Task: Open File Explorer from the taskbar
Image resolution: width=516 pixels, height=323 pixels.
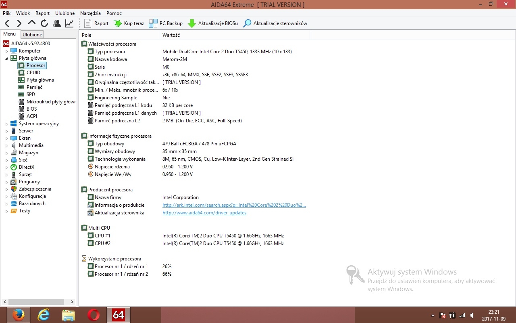Action: 69,315
